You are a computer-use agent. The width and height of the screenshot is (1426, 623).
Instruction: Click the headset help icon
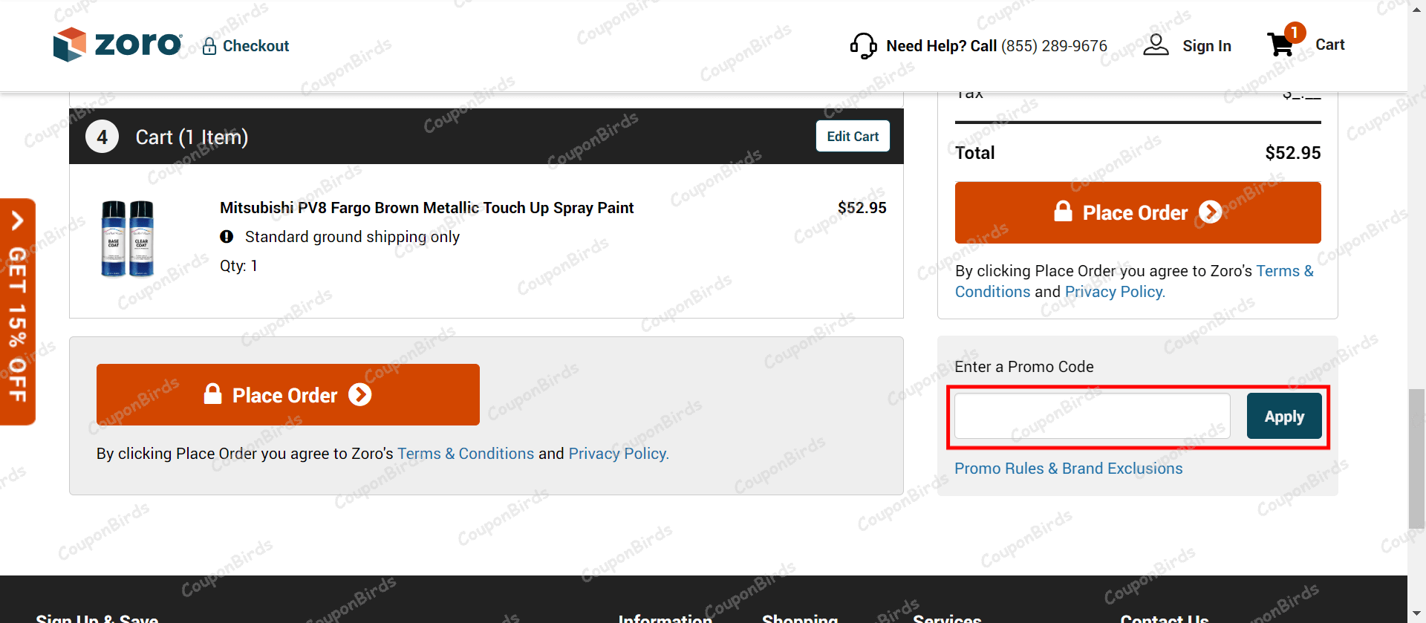863,46
